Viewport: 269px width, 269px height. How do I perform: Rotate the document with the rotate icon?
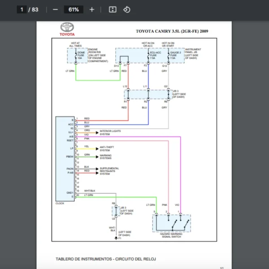tap(126, 9)
